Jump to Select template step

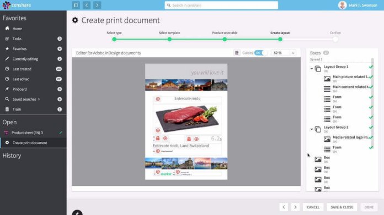(x=169, y=39)
